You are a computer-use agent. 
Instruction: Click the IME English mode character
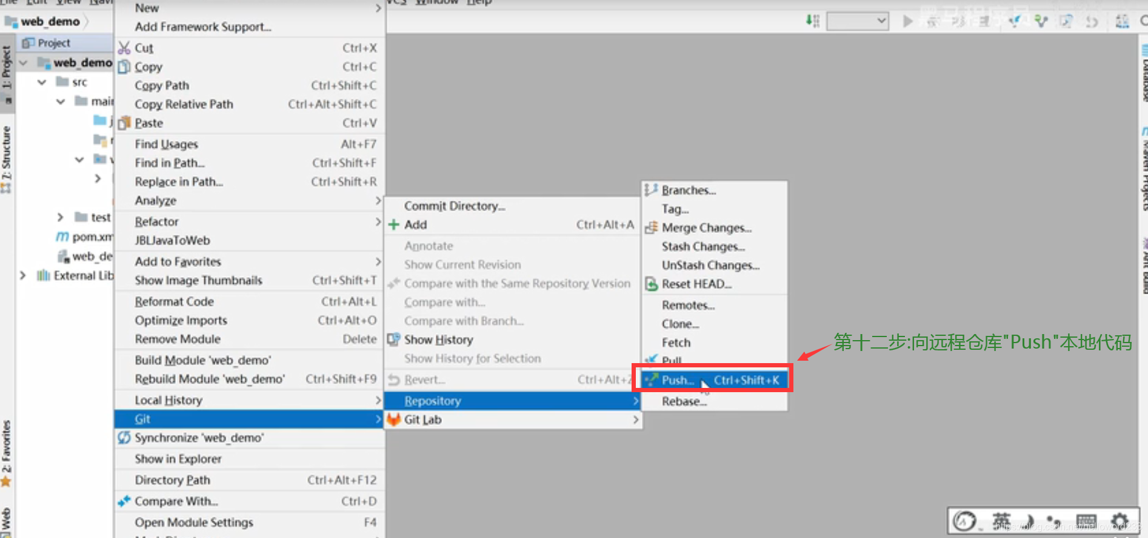(x=1001, y=520)
